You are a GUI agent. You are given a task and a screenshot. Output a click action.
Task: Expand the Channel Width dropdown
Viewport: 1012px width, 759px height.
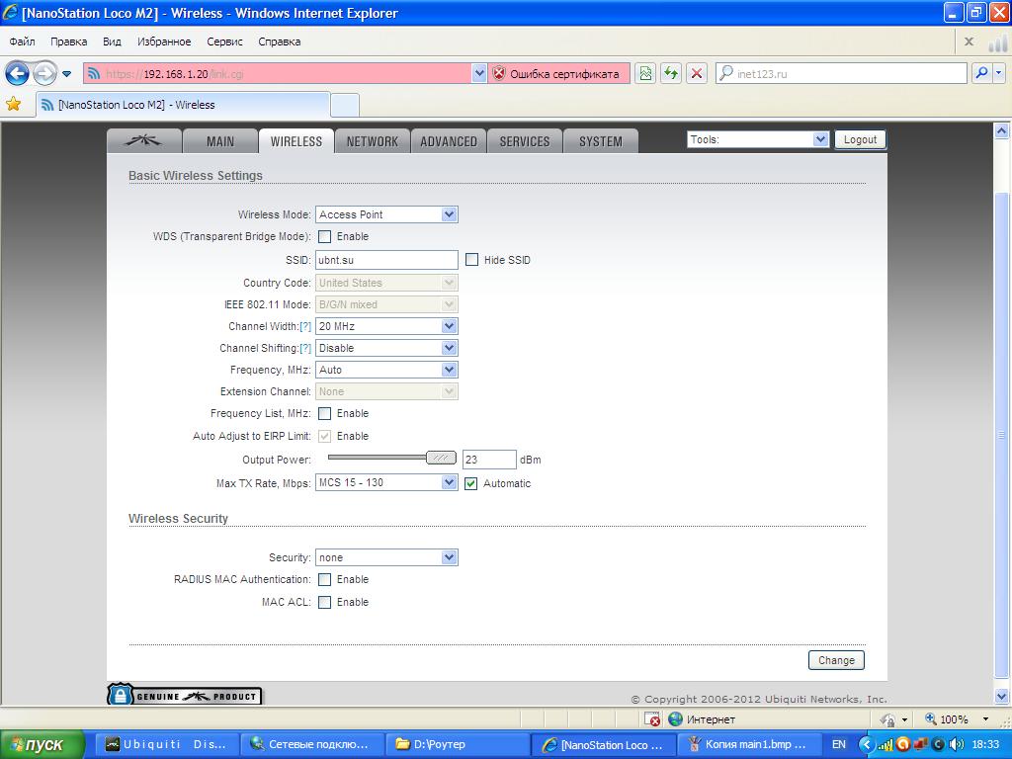click(x=386, y=326)
